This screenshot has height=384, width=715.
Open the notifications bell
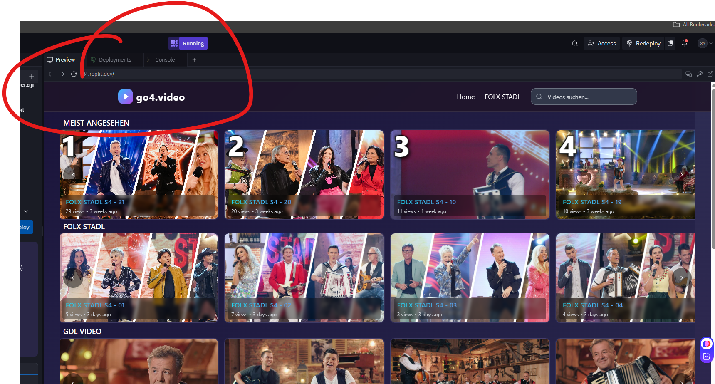coord(685,43)
